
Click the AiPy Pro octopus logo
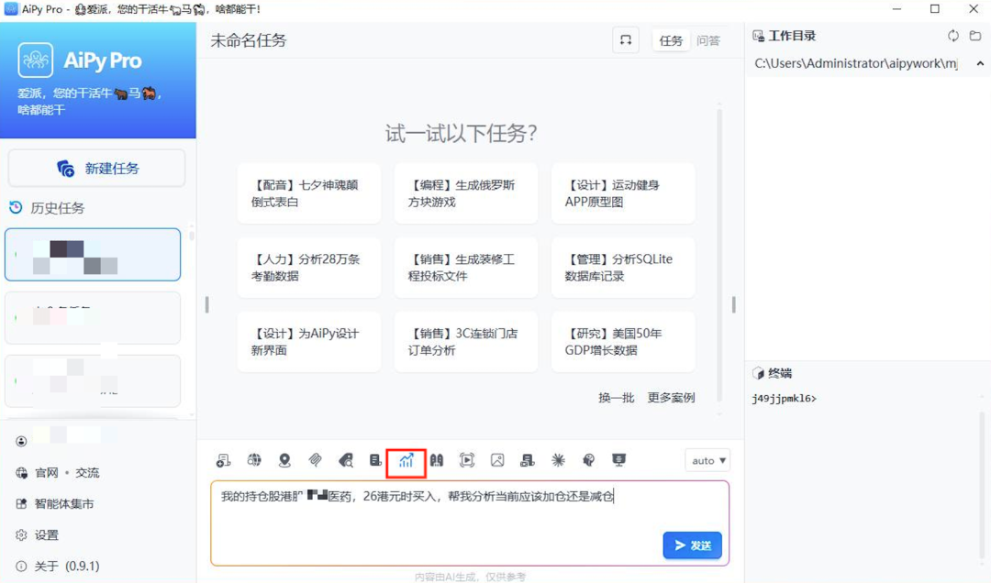coord(36,60)
